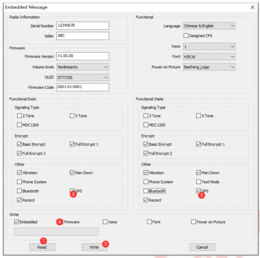The height and width of the screenshot is (258, 260).
Task: Click the Serial Number input field
Action: click(82, 26)
